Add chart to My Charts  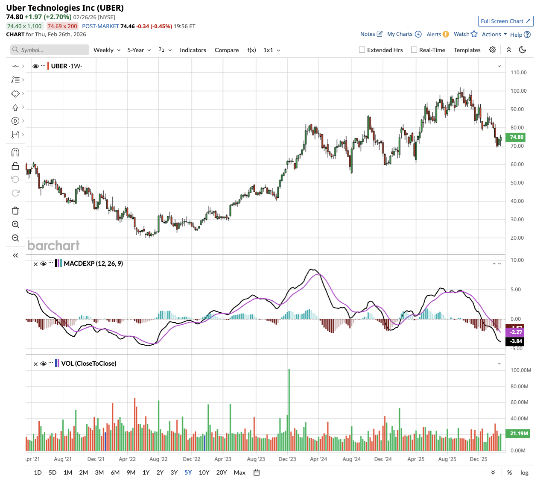click(418, 34)
